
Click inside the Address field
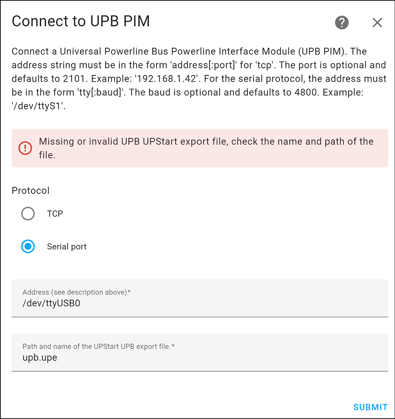click(x=167, y=303)
